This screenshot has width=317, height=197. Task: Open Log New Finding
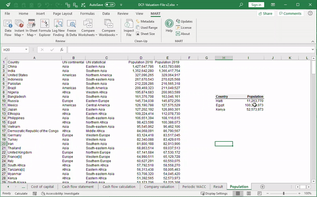point(58,28)
